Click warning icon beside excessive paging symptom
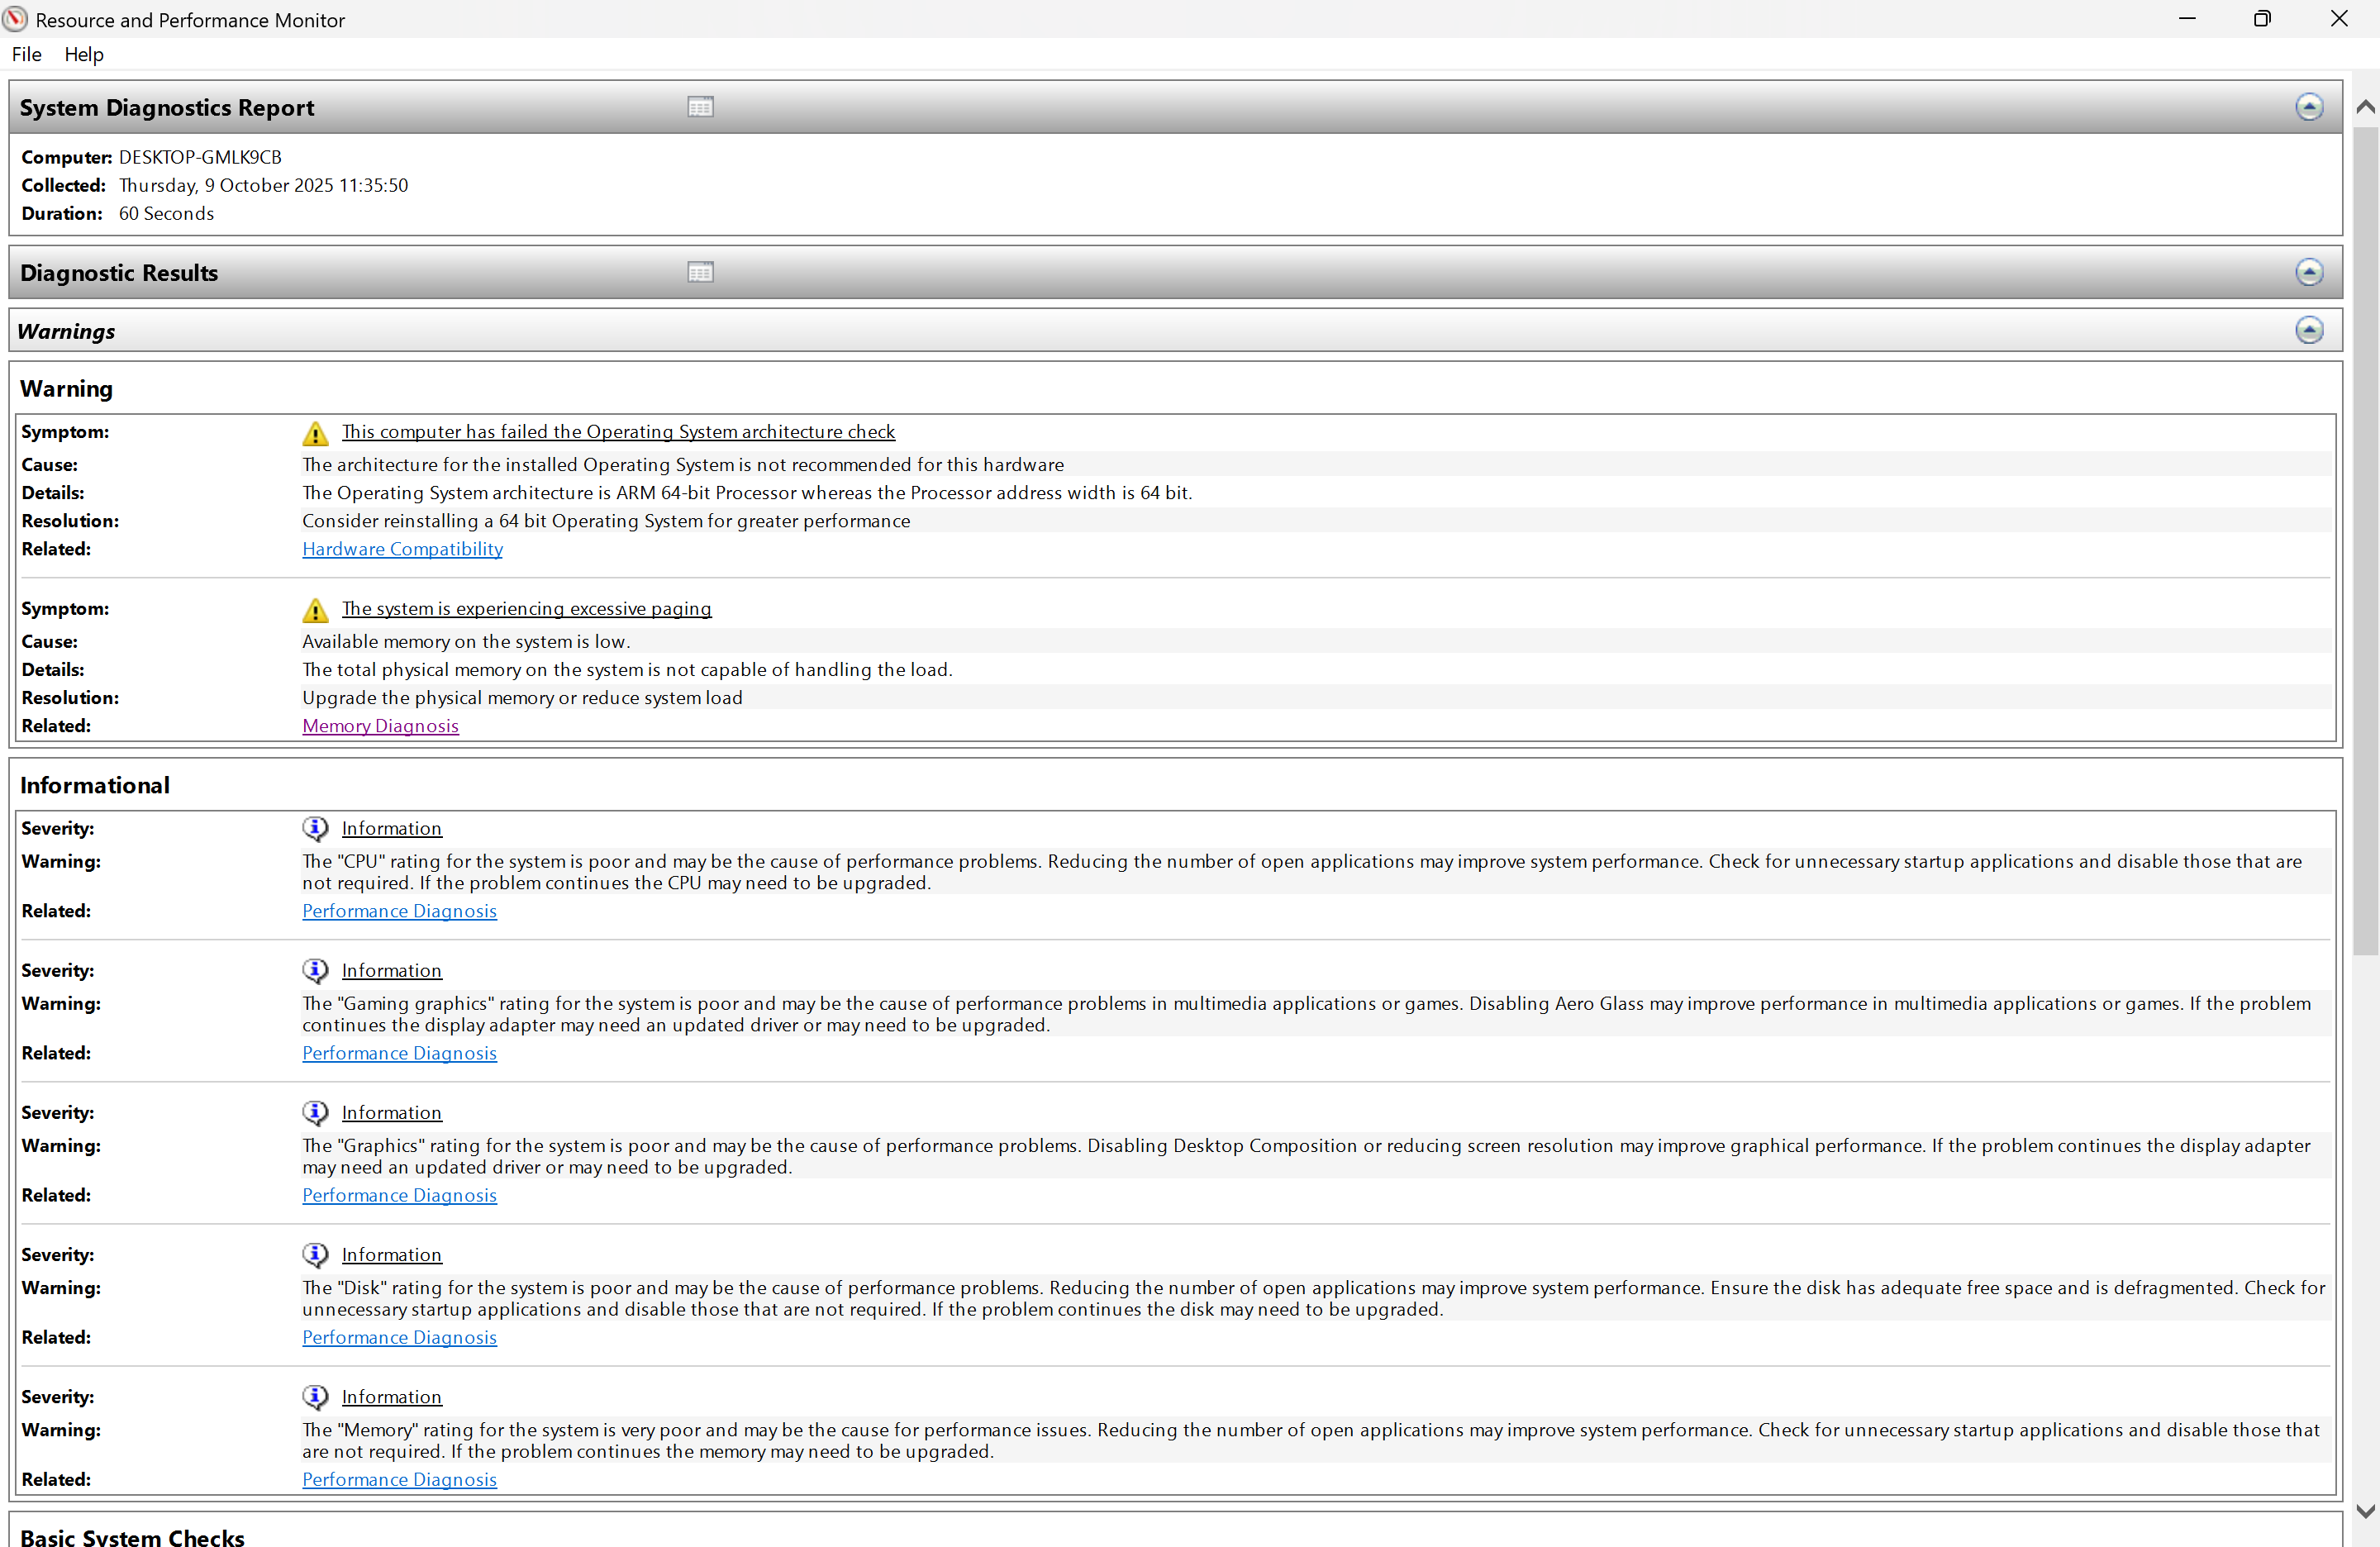2380x1547 pixels. (x=315, y=610)
